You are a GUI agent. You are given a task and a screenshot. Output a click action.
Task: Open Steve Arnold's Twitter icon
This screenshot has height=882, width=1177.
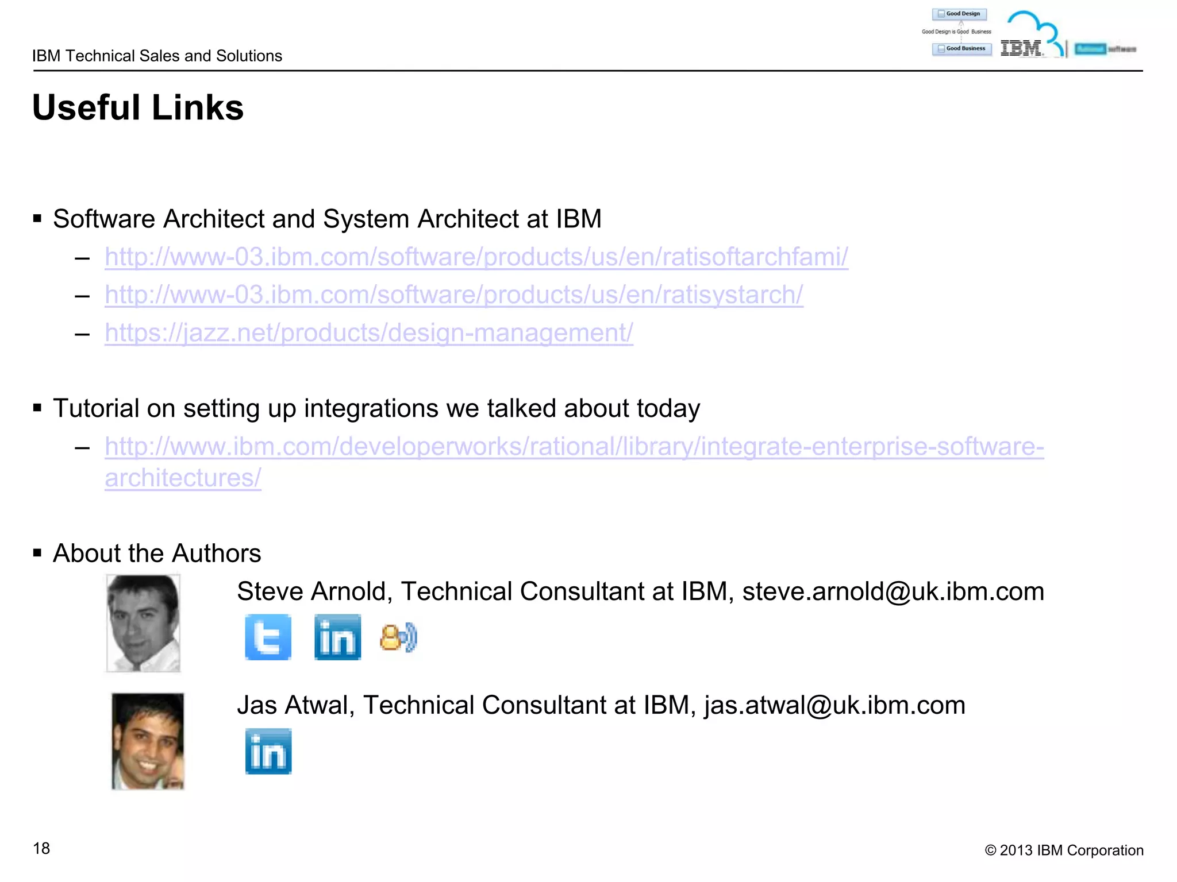pyautogui.click(x=268, y=637)
